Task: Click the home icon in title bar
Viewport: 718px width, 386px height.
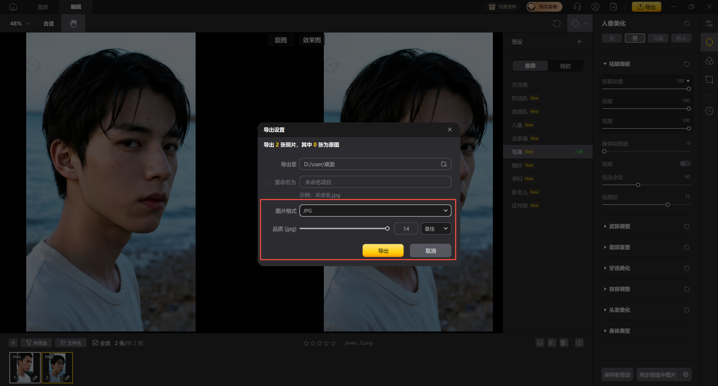Action: pos(13,7)
